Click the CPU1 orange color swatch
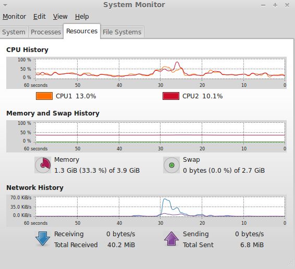Viewport: 295px width, 269px height. tap(44, 96)
